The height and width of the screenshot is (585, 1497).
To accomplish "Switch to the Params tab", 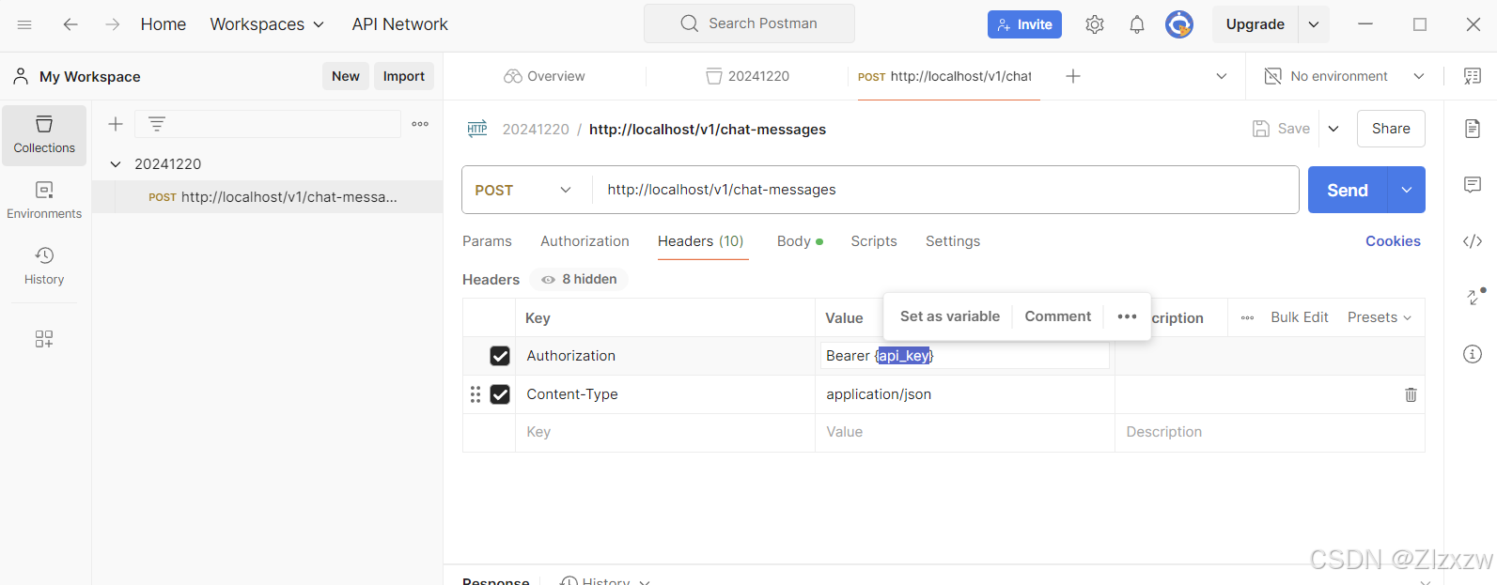I will point(487,241).
